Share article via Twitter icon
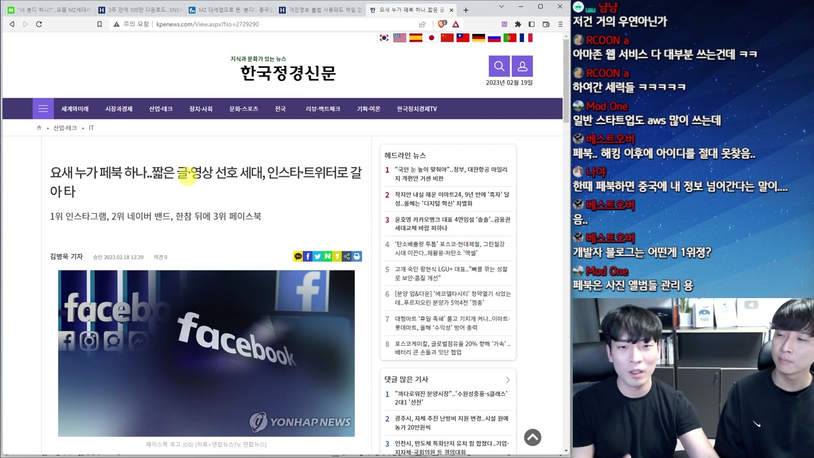This screenshot has height=458, width=814. tap(317, 257)
